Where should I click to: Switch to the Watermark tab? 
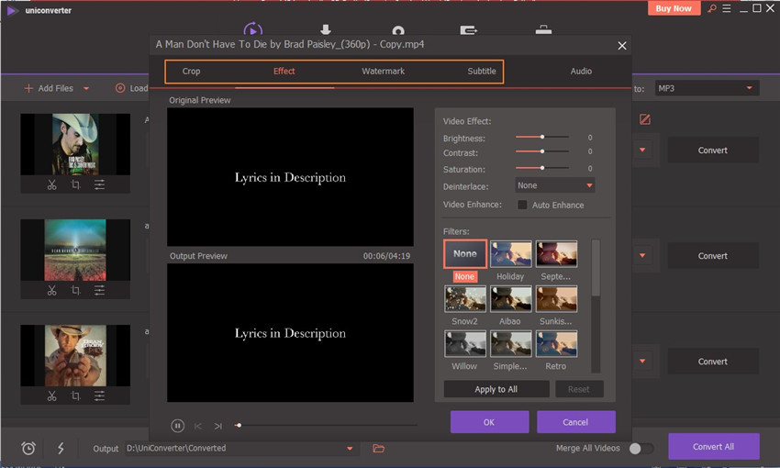pos(383,72)
